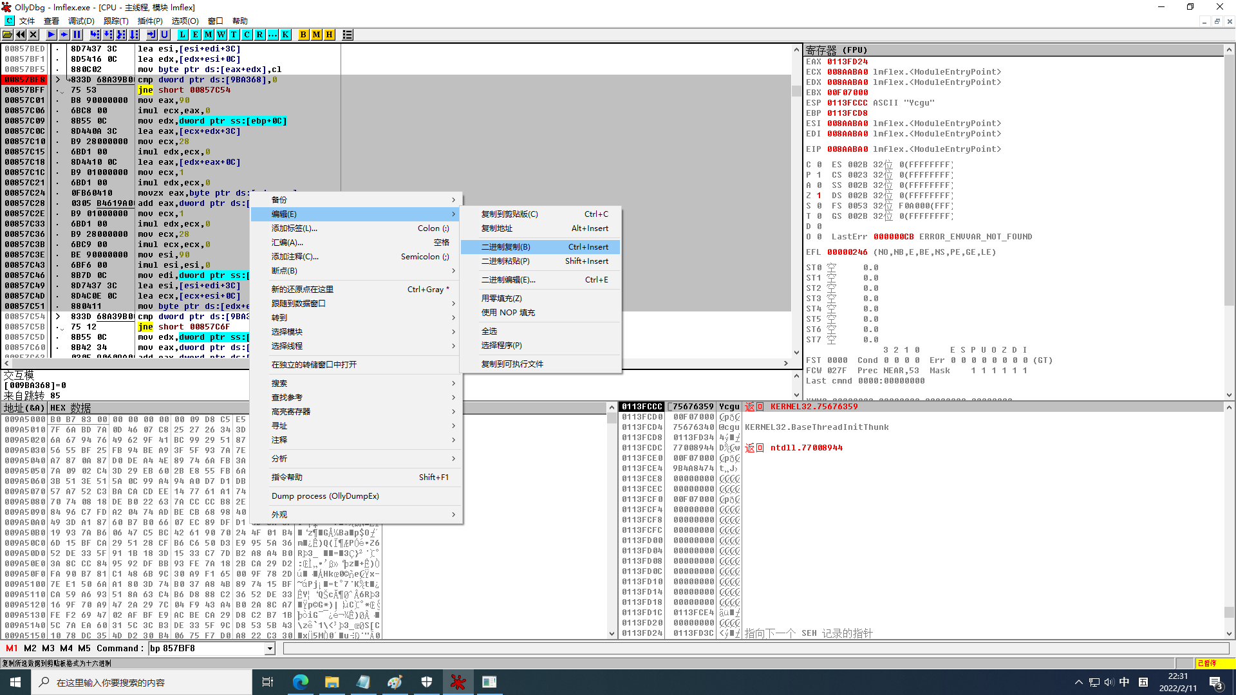Open Memory map cyan M icon
This screenshot has height=695, width=1236.
(209, 35)
